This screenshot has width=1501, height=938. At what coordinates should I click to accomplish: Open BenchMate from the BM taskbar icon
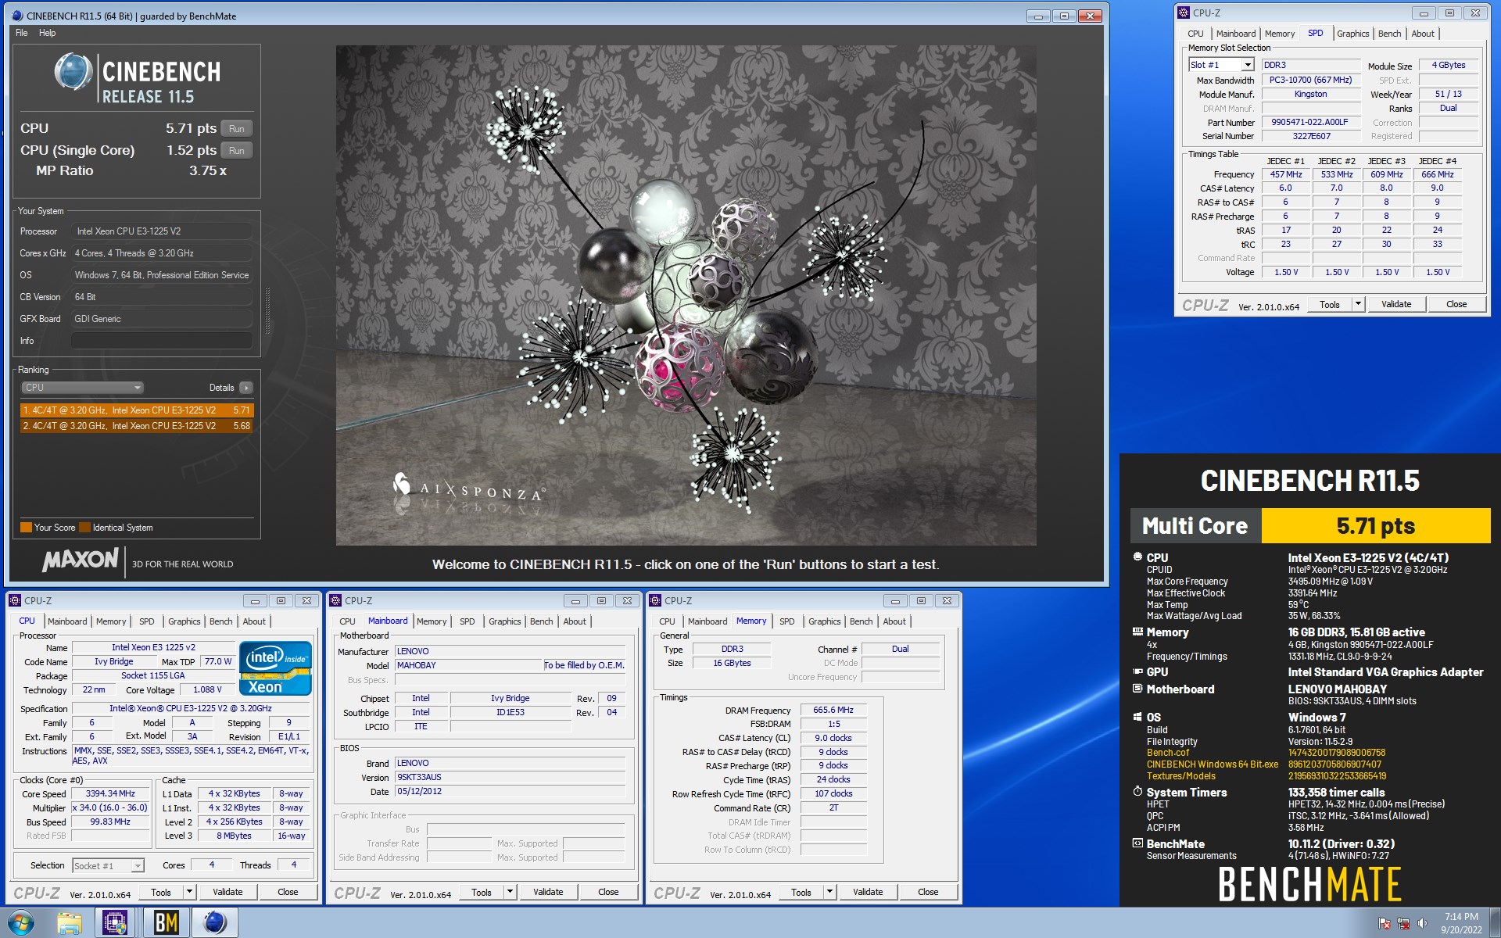(166, 923)
